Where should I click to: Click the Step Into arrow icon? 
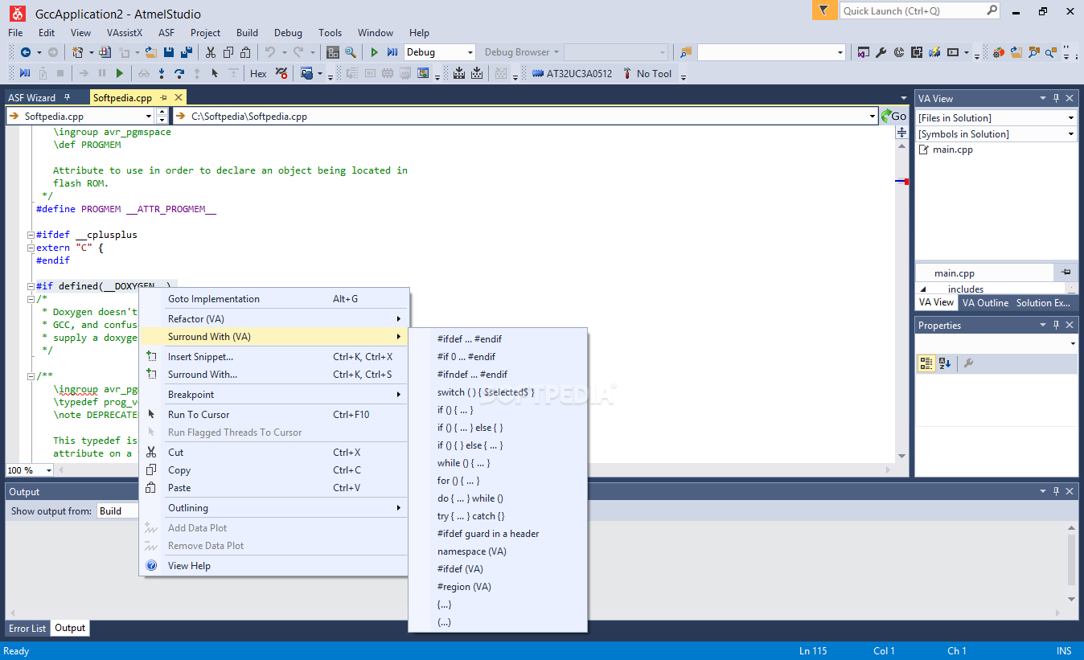point(162,73)
